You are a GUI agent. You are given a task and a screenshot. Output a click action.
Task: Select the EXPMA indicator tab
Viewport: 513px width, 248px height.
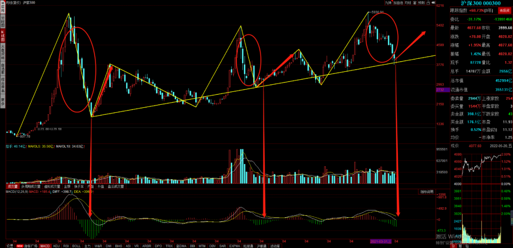click(x=235, y=246)
